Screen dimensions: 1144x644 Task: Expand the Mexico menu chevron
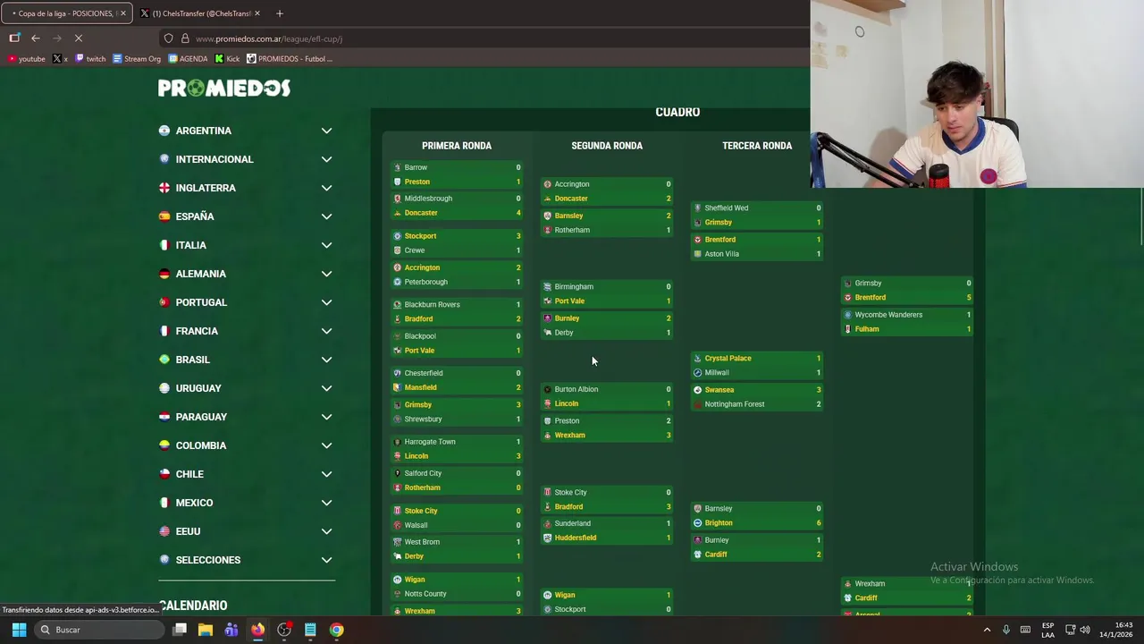pos(326,503)
